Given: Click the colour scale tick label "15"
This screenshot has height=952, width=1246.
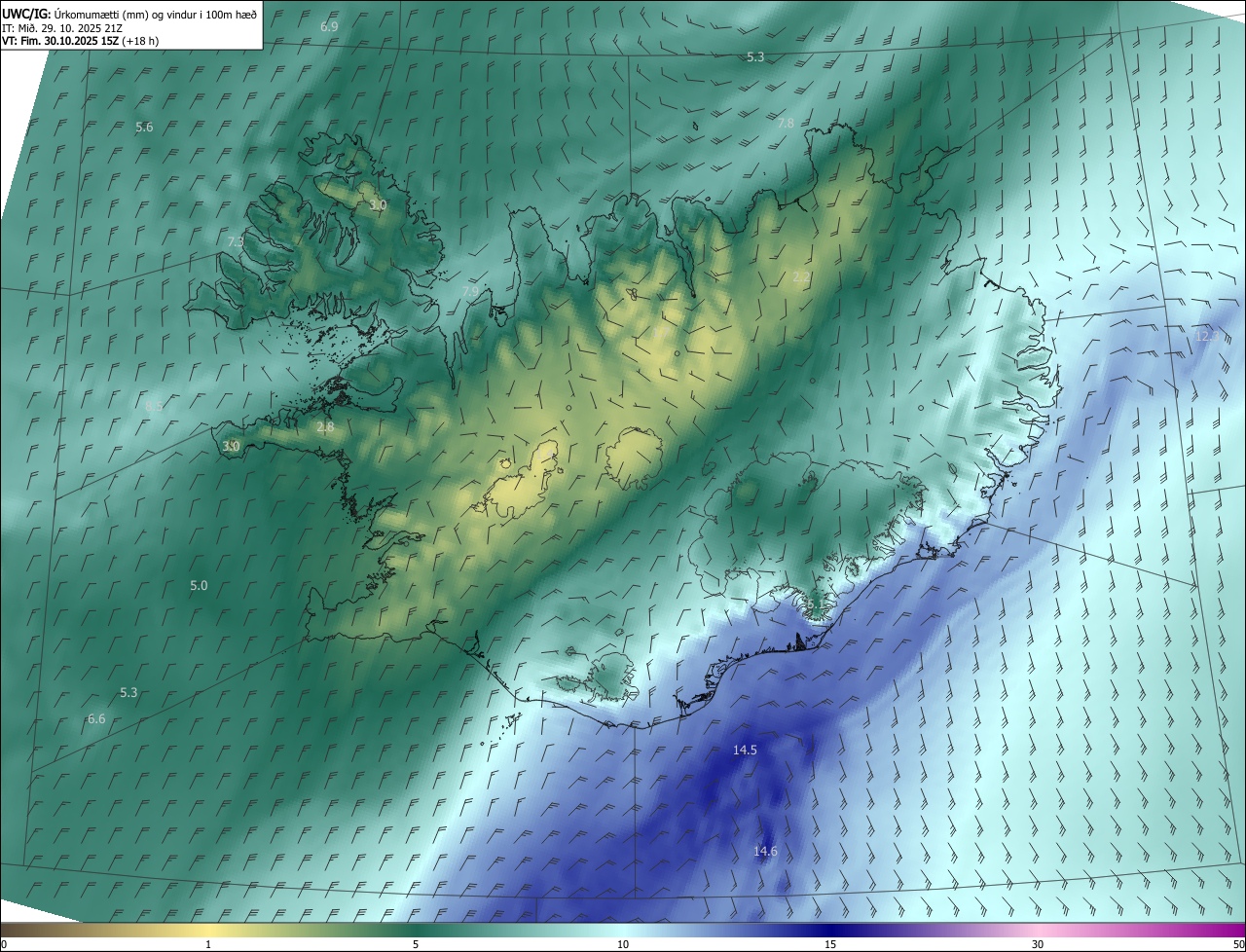Looking at the screenshot, I should point(830,944).
